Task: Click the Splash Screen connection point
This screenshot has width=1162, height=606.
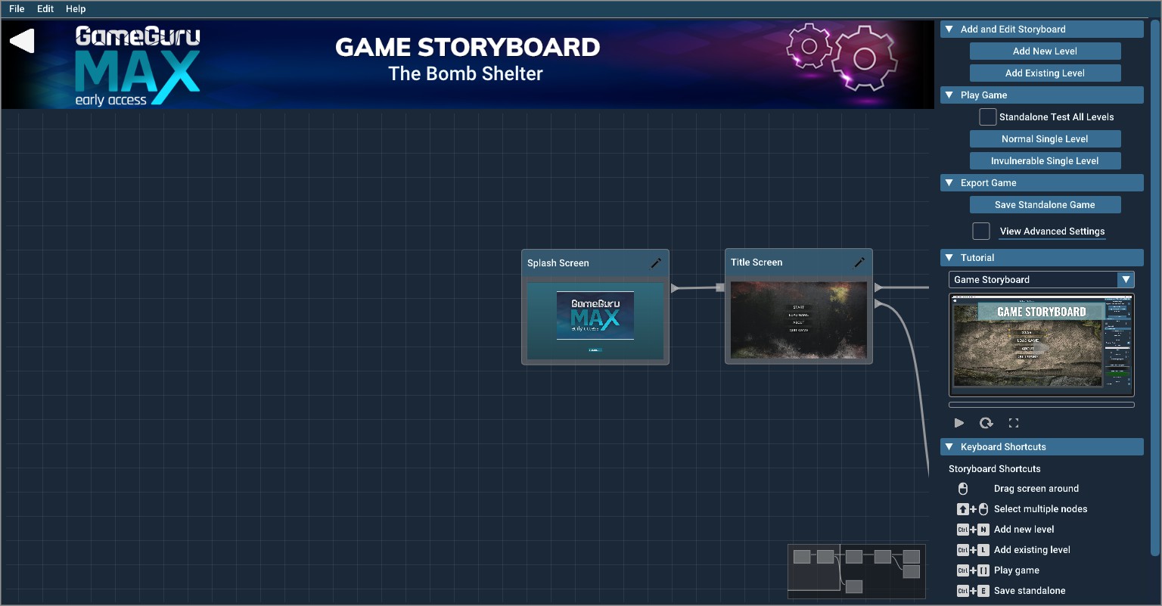Action: (x=673, y=287)
